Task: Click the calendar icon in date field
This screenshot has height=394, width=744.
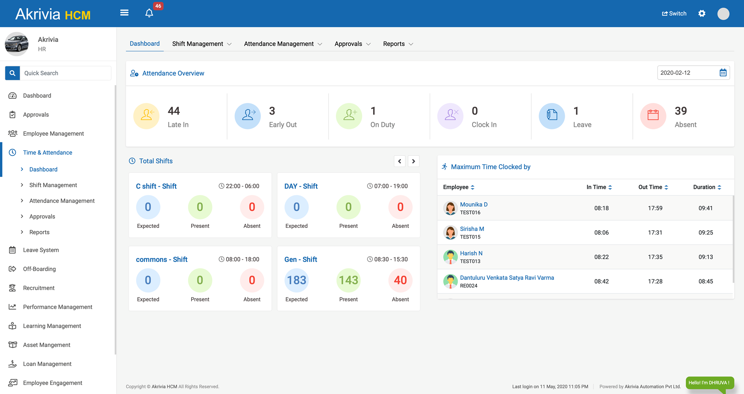Action: [x=723, y=73]
